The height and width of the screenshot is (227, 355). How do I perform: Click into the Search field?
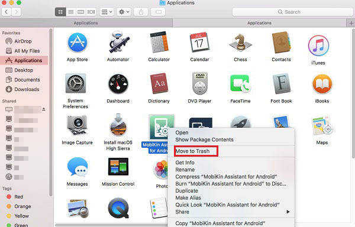pyautogui.click(x=292, y=12)
